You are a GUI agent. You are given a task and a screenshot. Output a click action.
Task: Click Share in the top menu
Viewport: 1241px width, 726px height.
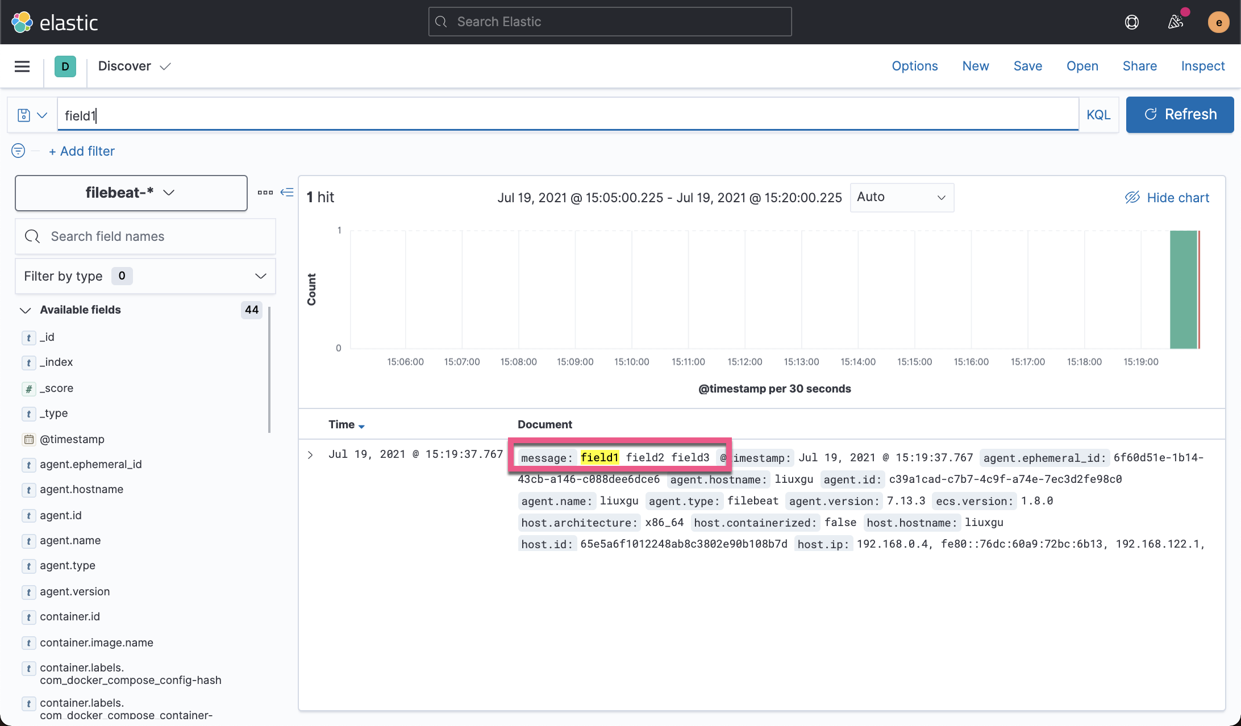pos(1139,66)
